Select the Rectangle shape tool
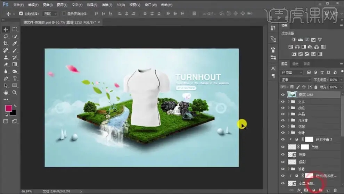The height and width of the screenshot is (194, 344). pyautogui.click(x=15, y=85)
